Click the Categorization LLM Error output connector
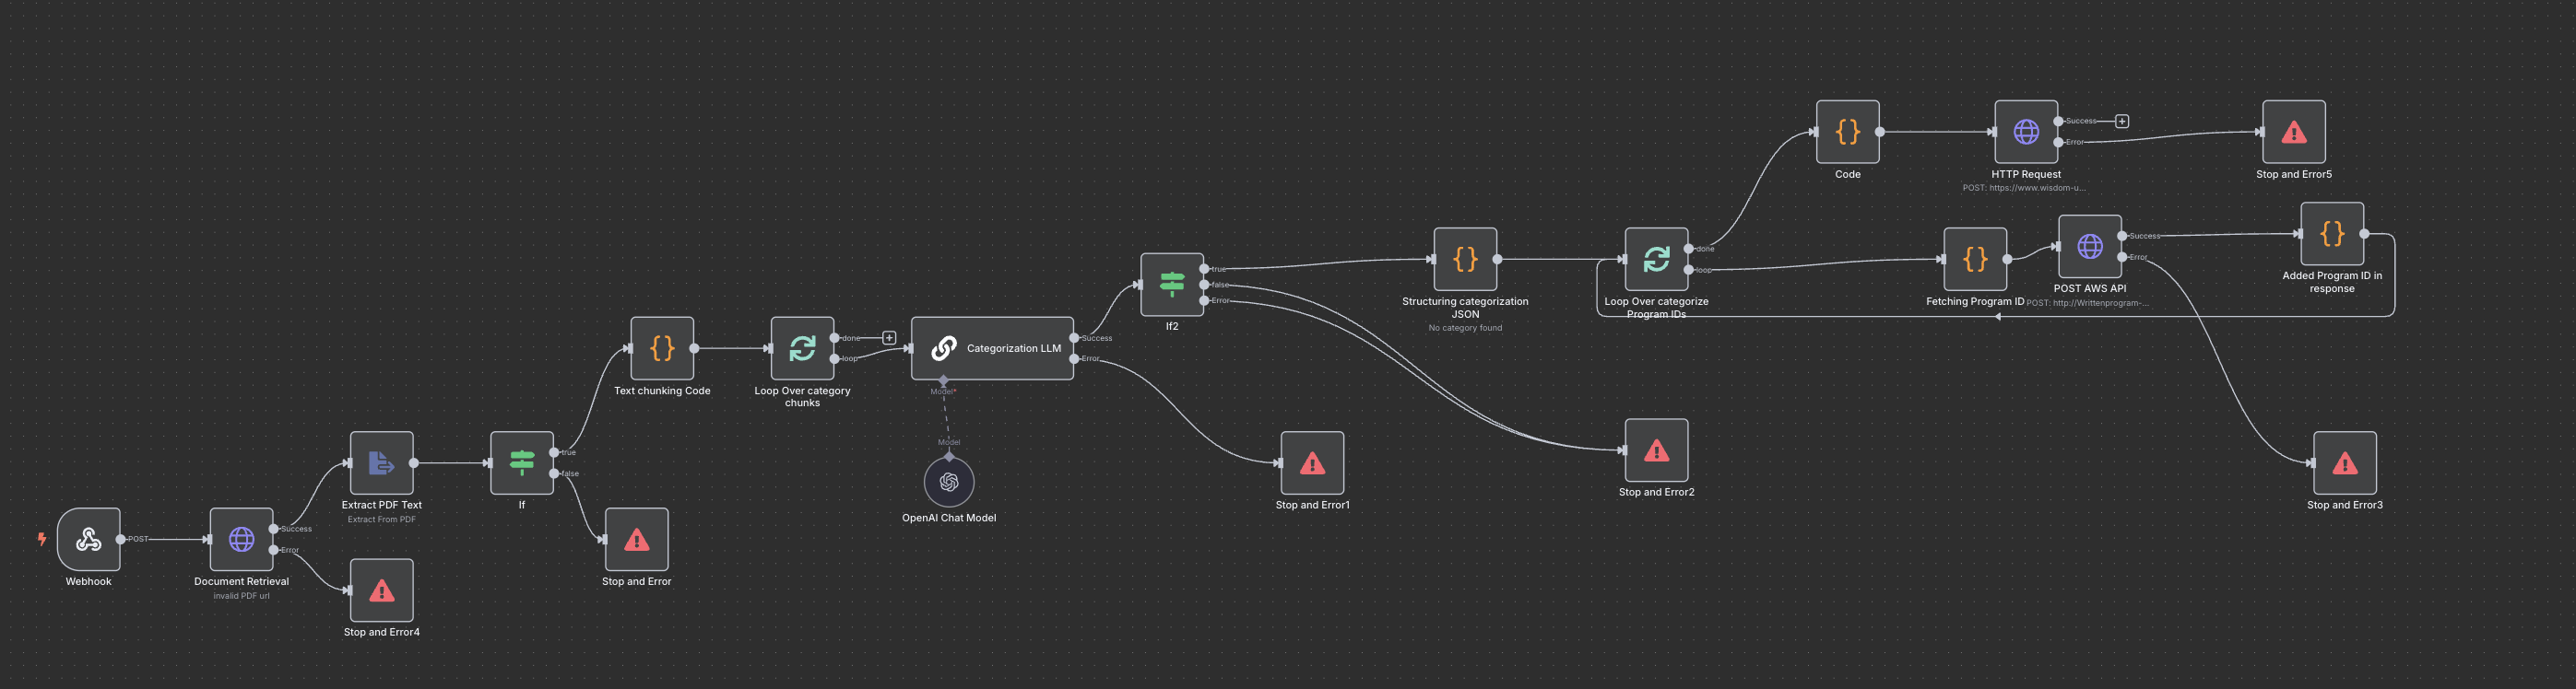This screenshot has width=2576, height=689. [x=1075, y=358]
